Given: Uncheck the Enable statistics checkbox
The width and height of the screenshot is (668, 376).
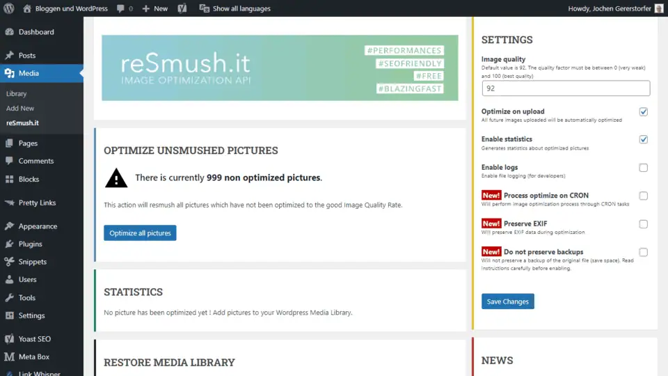Looking at the screenshot, I should click(x=644, y=139).
